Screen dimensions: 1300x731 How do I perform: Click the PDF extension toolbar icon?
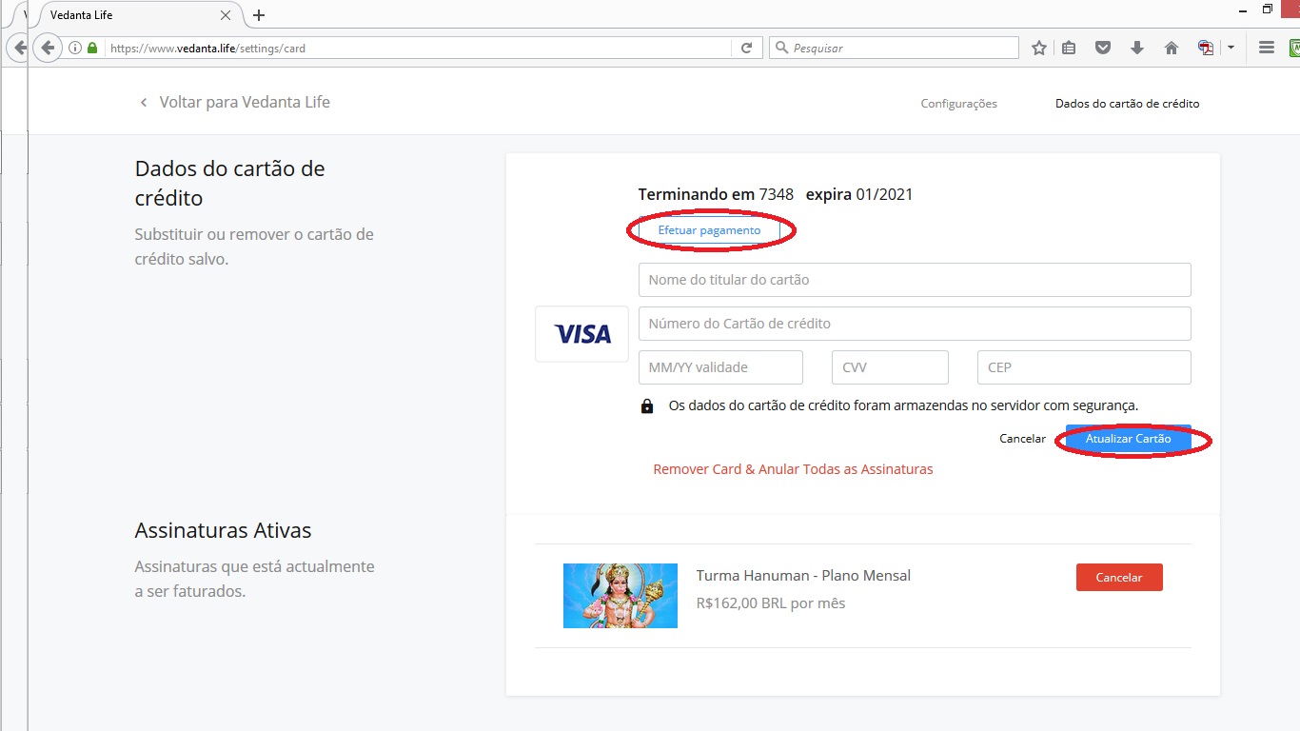(x=1206, y=48)
